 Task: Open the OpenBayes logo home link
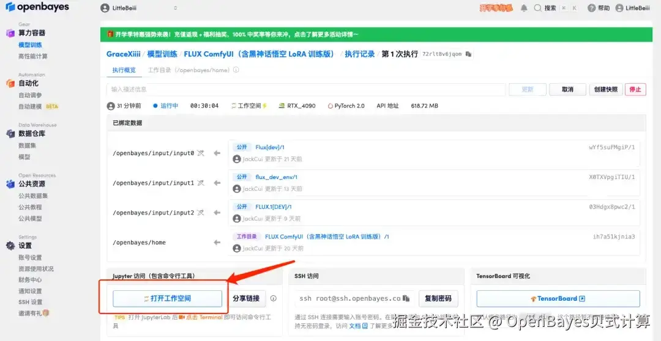pos(37,7)
